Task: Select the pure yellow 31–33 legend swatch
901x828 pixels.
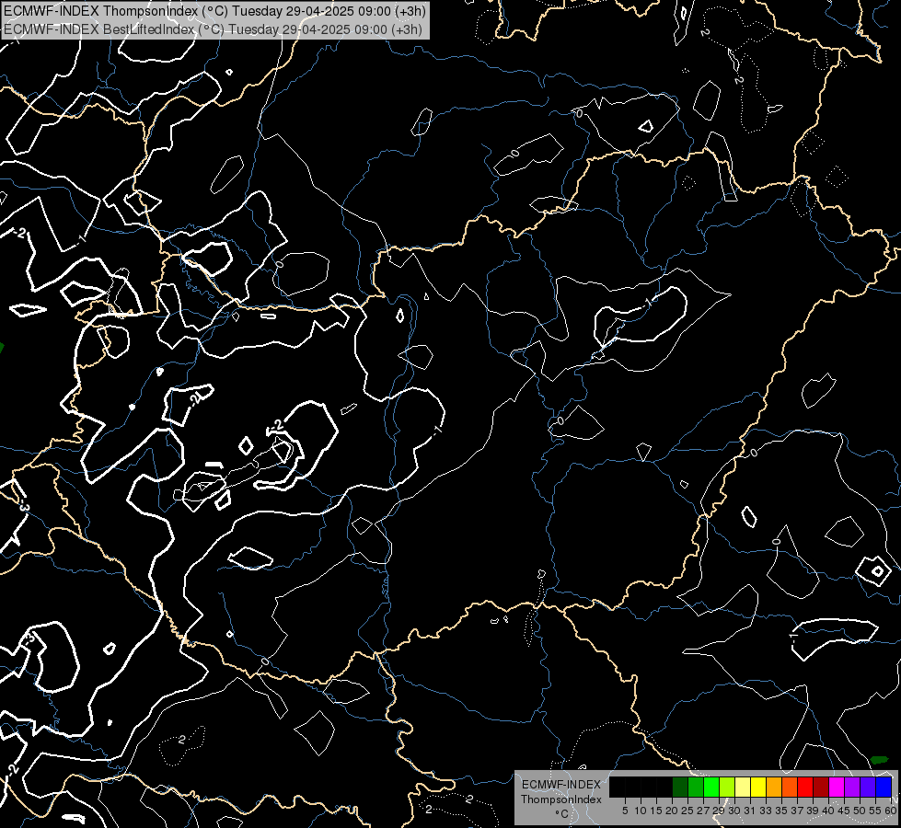Action: (758, 787)
